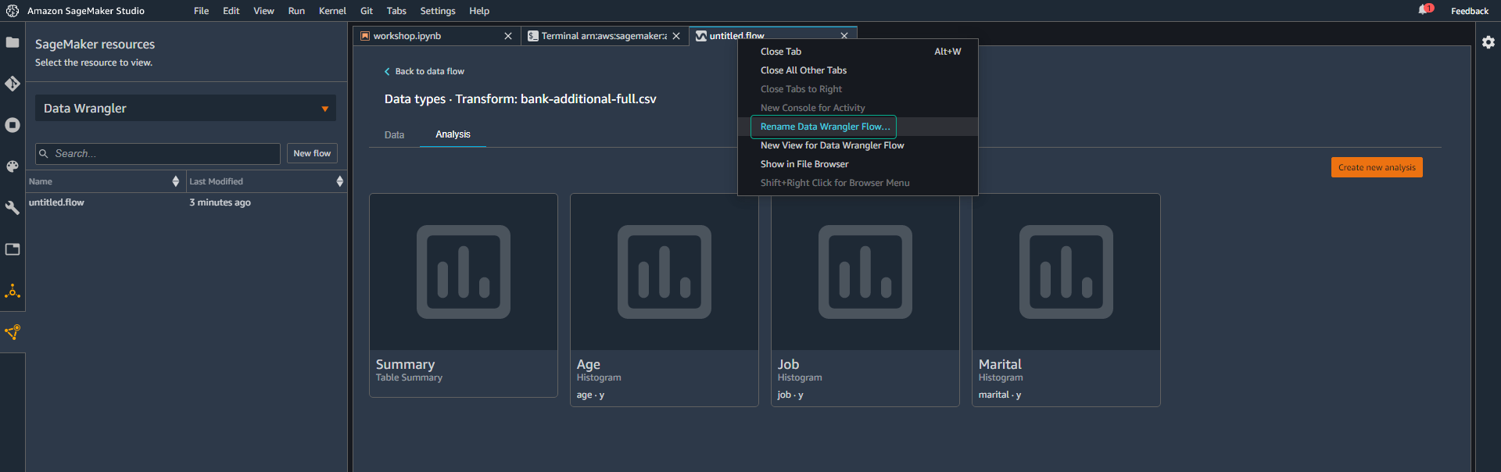1501x472 pixels.
Task: Switch to the Terminal tab
Action: point(604,36)
